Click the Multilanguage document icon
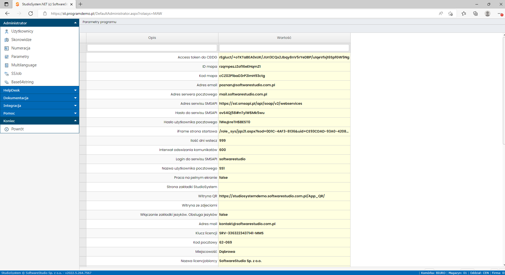Screen dimensions: 505x275 point(7,65)
